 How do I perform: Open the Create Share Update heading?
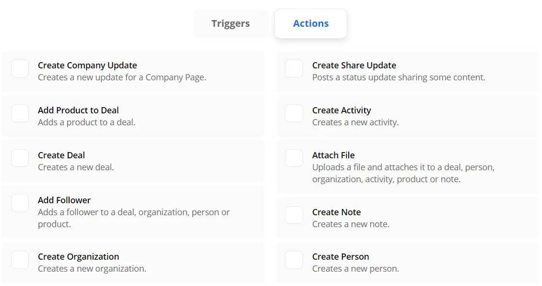[354, 66]
